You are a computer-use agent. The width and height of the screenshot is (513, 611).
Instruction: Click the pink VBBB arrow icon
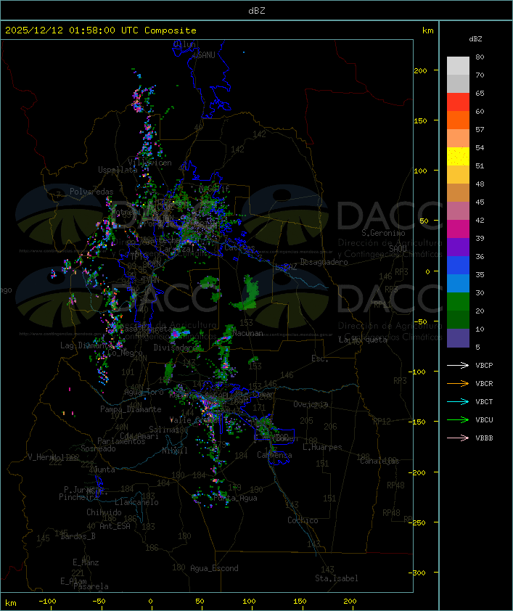pos(458,438)
